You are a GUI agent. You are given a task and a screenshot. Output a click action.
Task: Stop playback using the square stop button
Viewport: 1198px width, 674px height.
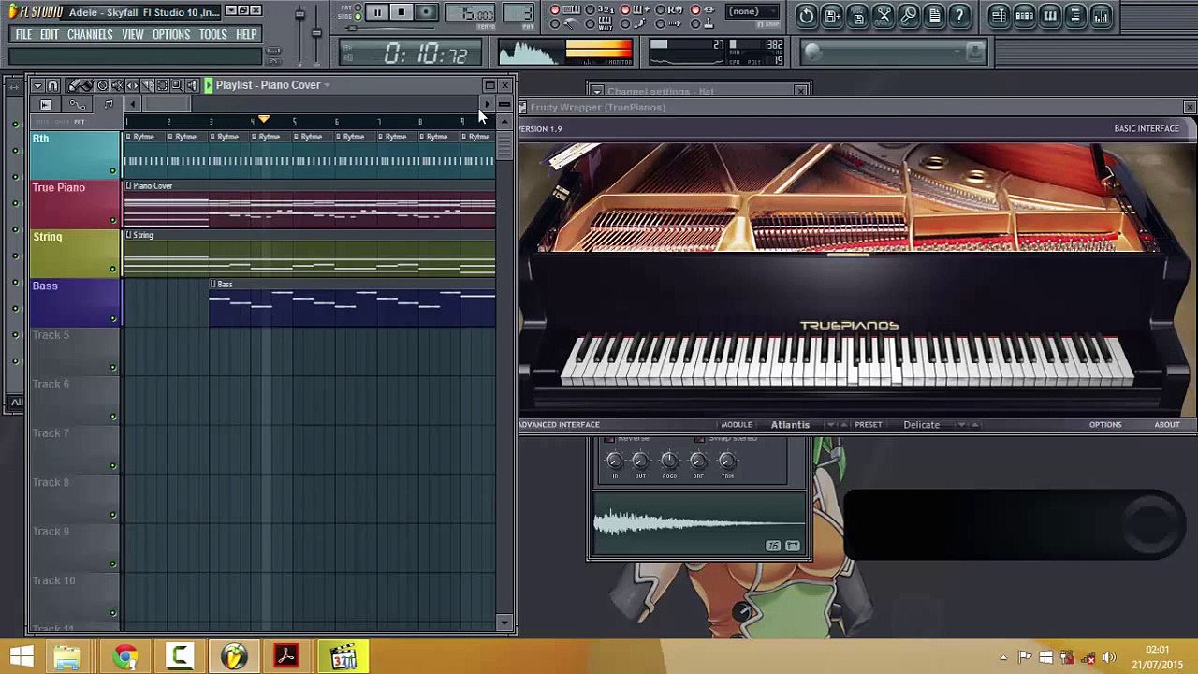[401, 12]
